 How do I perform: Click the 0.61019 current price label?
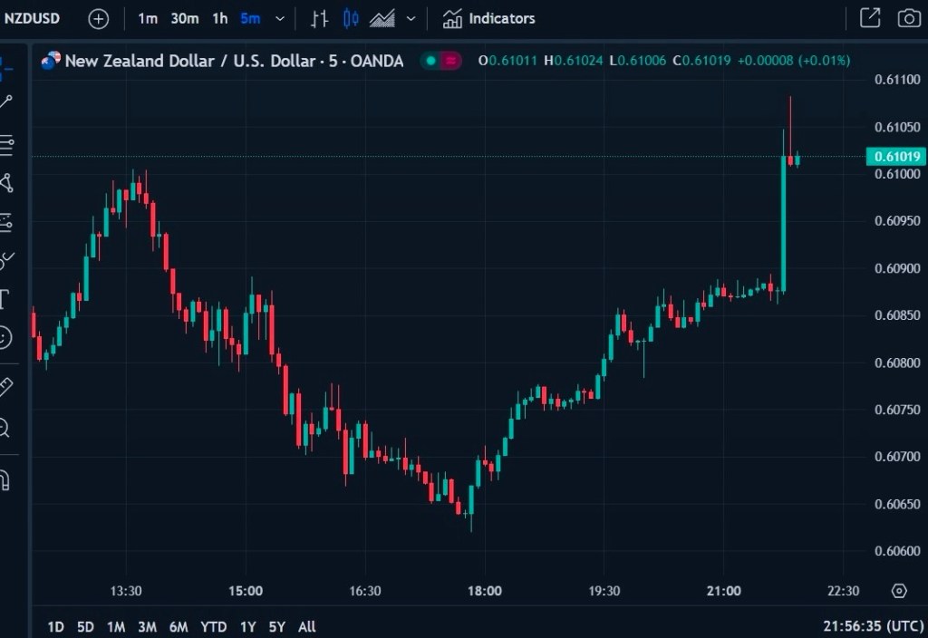tap(897, 157)
